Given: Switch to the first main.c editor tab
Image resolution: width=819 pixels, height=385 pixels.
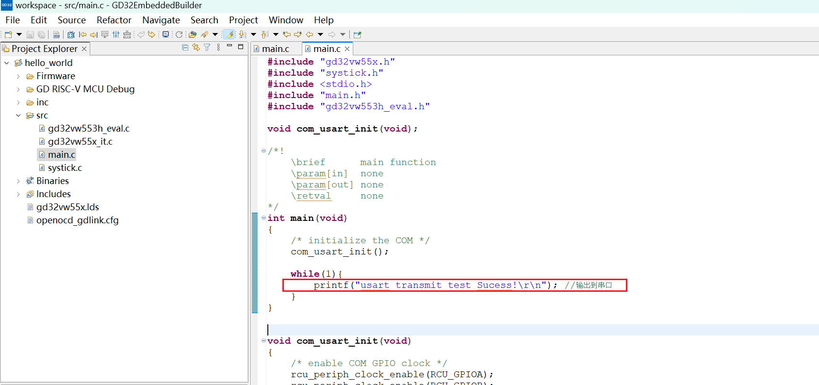Looking at the screenshot, I should (x=275, y=49).
